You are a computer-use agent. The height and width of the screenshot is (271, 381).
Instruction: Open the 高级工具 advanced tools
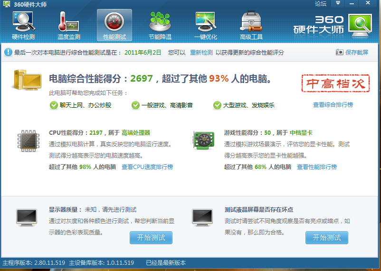(251, 26)
